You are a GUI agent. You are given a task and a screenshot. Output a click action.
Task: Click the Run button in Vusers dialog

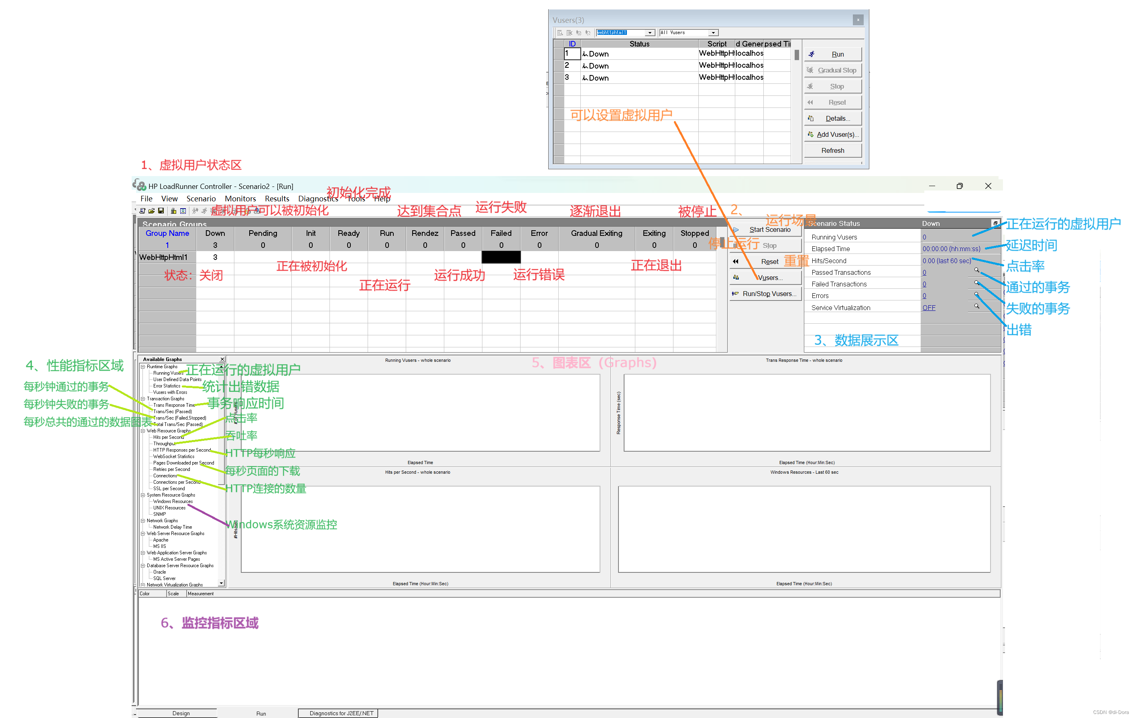tap(833, 54)
